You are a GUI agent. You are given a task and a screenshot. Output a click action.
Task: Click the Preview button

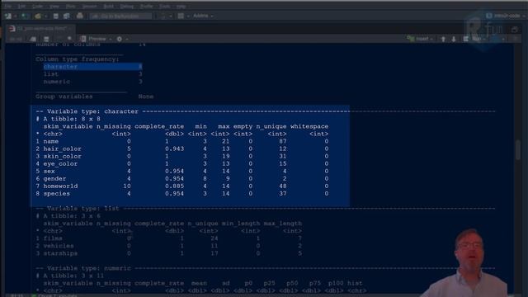[97, 39]
